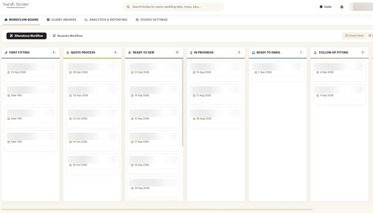Open the card dated 19 Sep 2026
The image size is (373, 213).
153,164
